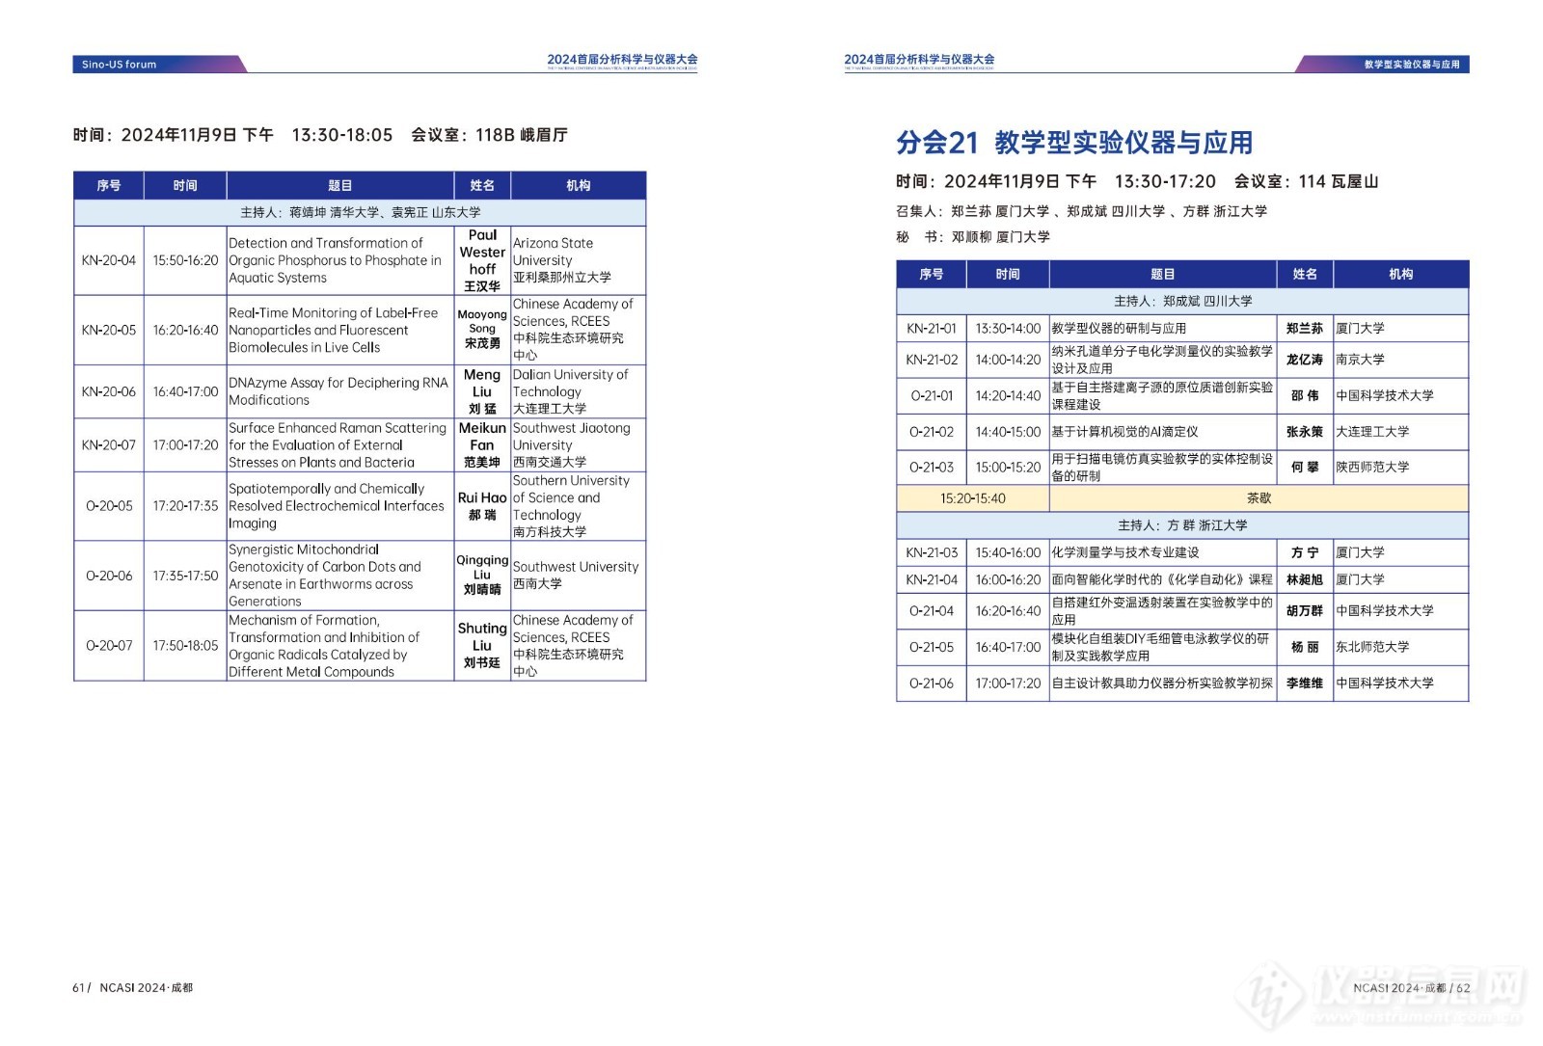Click time cell 17:20-17:35
The height and width of the screenshot is (1046, 1543).
point(185,506)
